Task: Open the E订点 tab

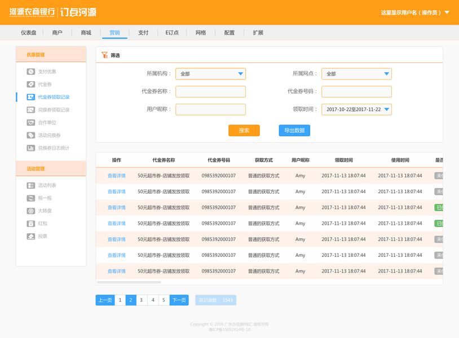Action: point(172,33)
